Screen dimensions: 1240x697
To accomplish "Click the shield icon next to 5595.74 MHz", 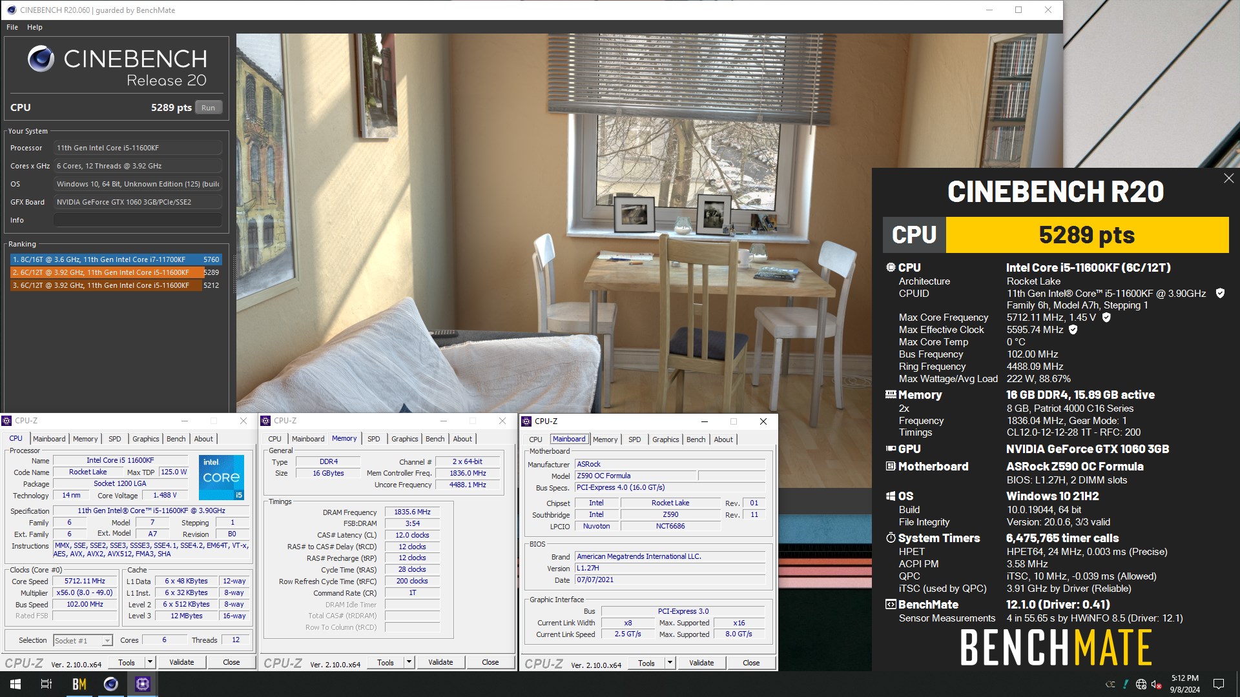I will [1073, 330].
